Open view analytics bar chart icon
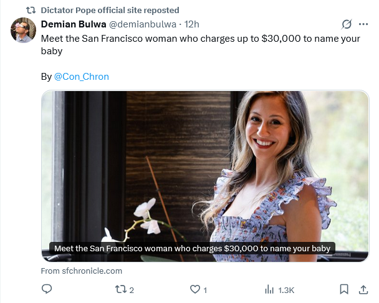This screenshot has height=303, width=379. (269, 289)
